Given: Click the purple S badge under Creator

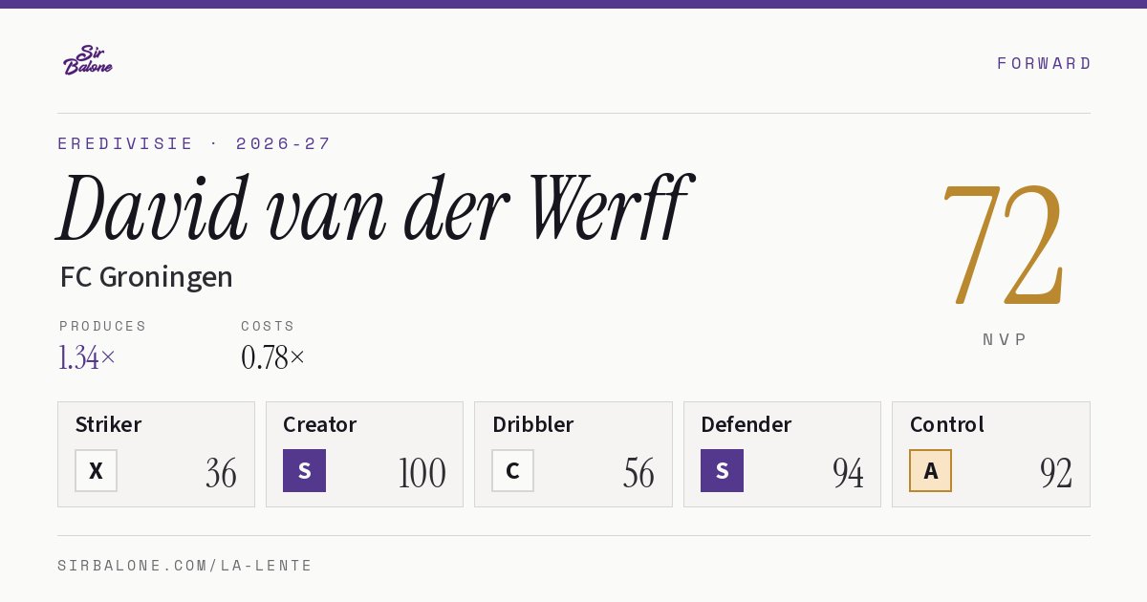Looking at the screenshot, I should (x=305, y=471).
